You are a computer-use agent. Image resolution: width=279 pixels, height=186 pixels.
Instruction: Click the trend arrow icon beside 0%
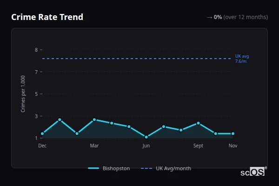click(x=209, y=18)
